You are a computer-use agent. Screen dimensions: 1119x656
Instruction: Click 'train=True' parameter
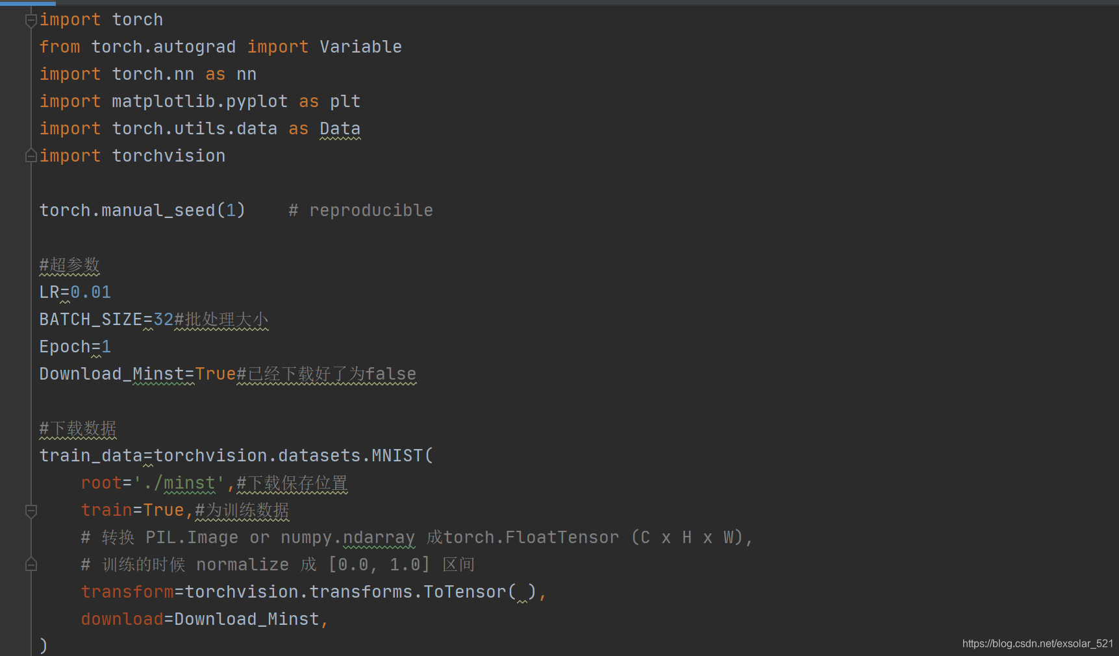132,511
